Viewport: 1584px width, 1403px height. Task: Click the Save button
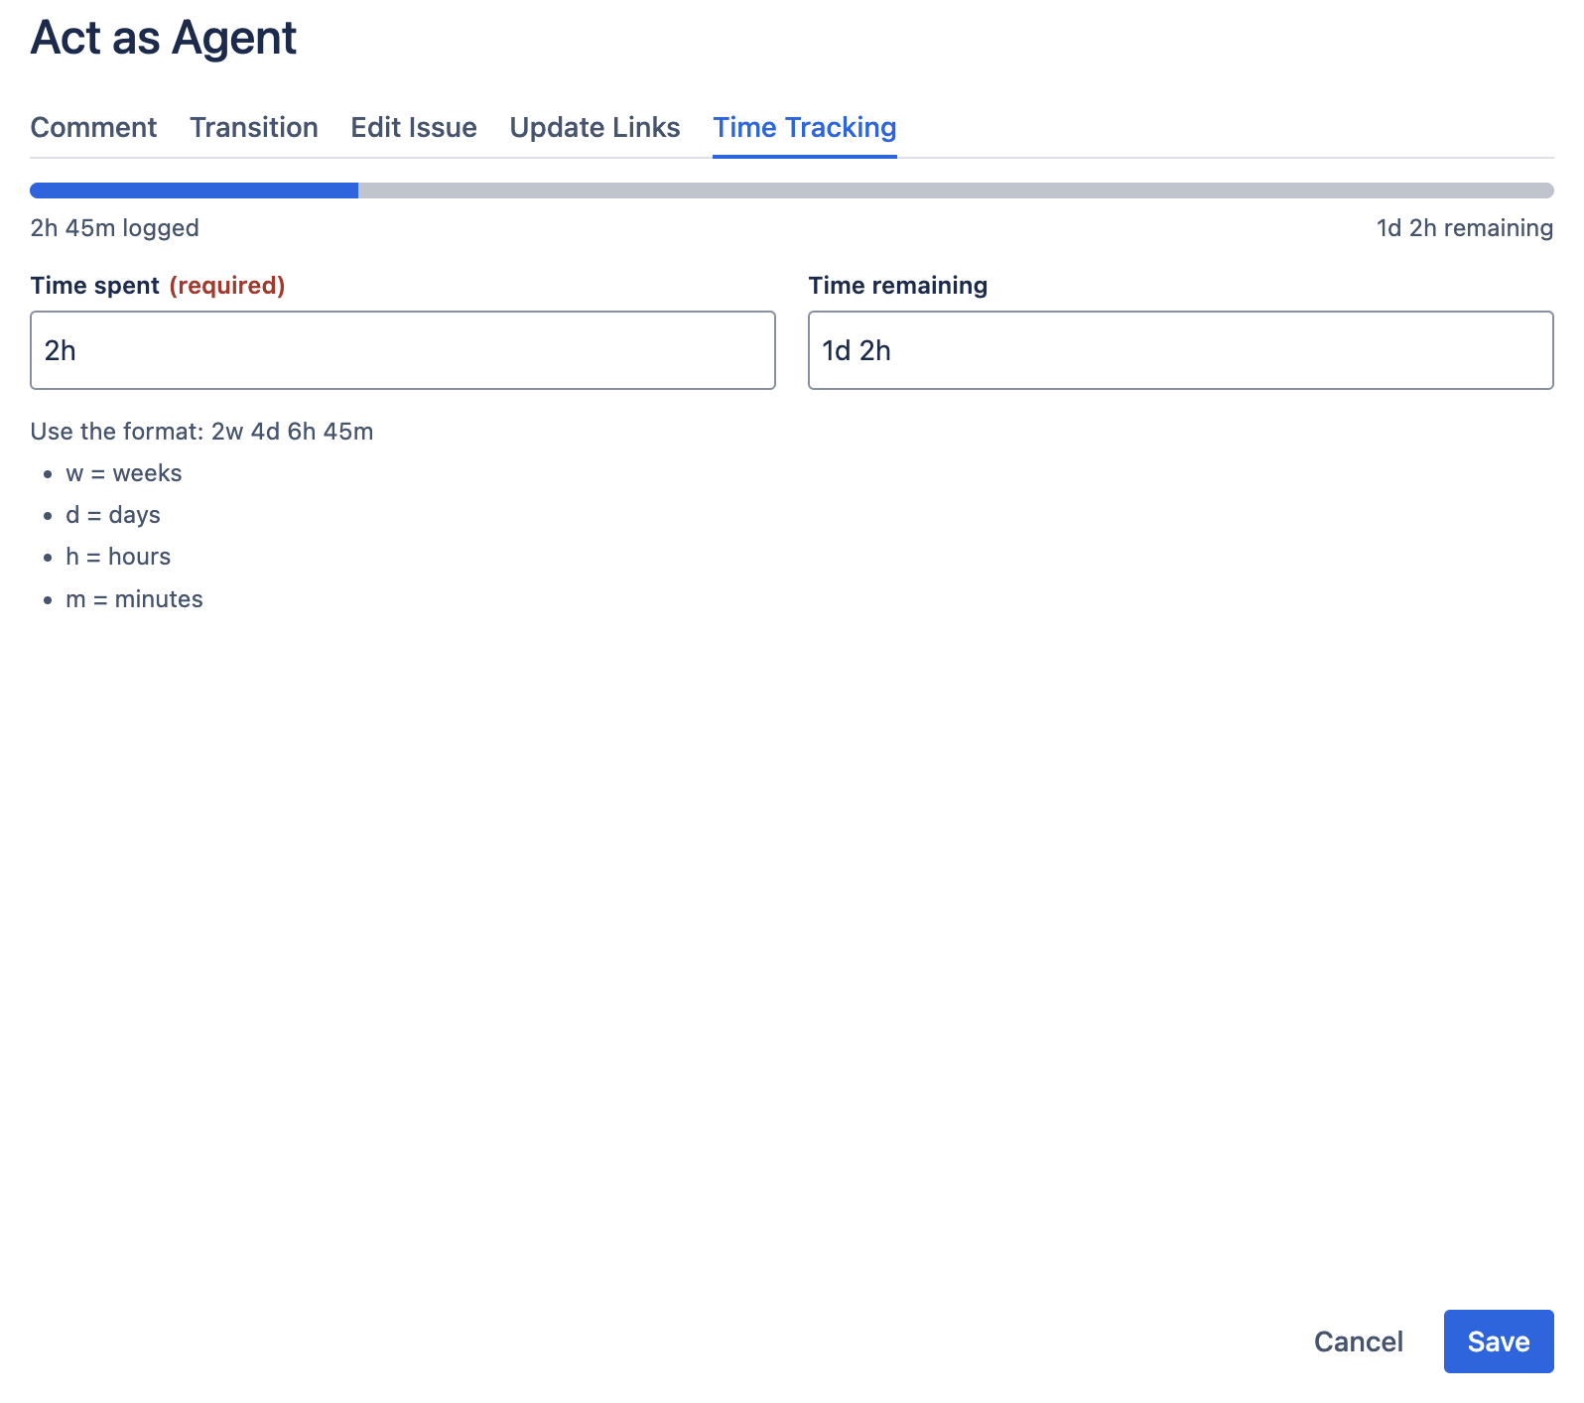point(1499,1341)
